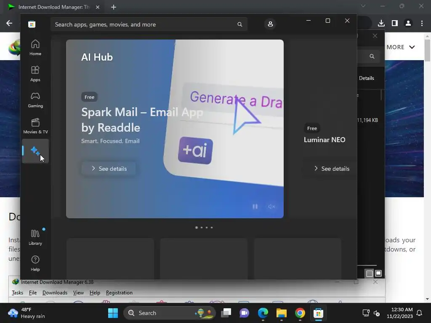
Task: Click into the Store search apps field
Action: 149,24
